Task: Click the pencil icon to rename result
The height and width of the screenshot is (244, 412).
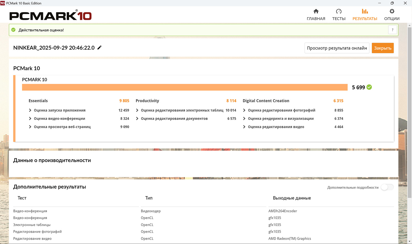Action: (99, 48)
